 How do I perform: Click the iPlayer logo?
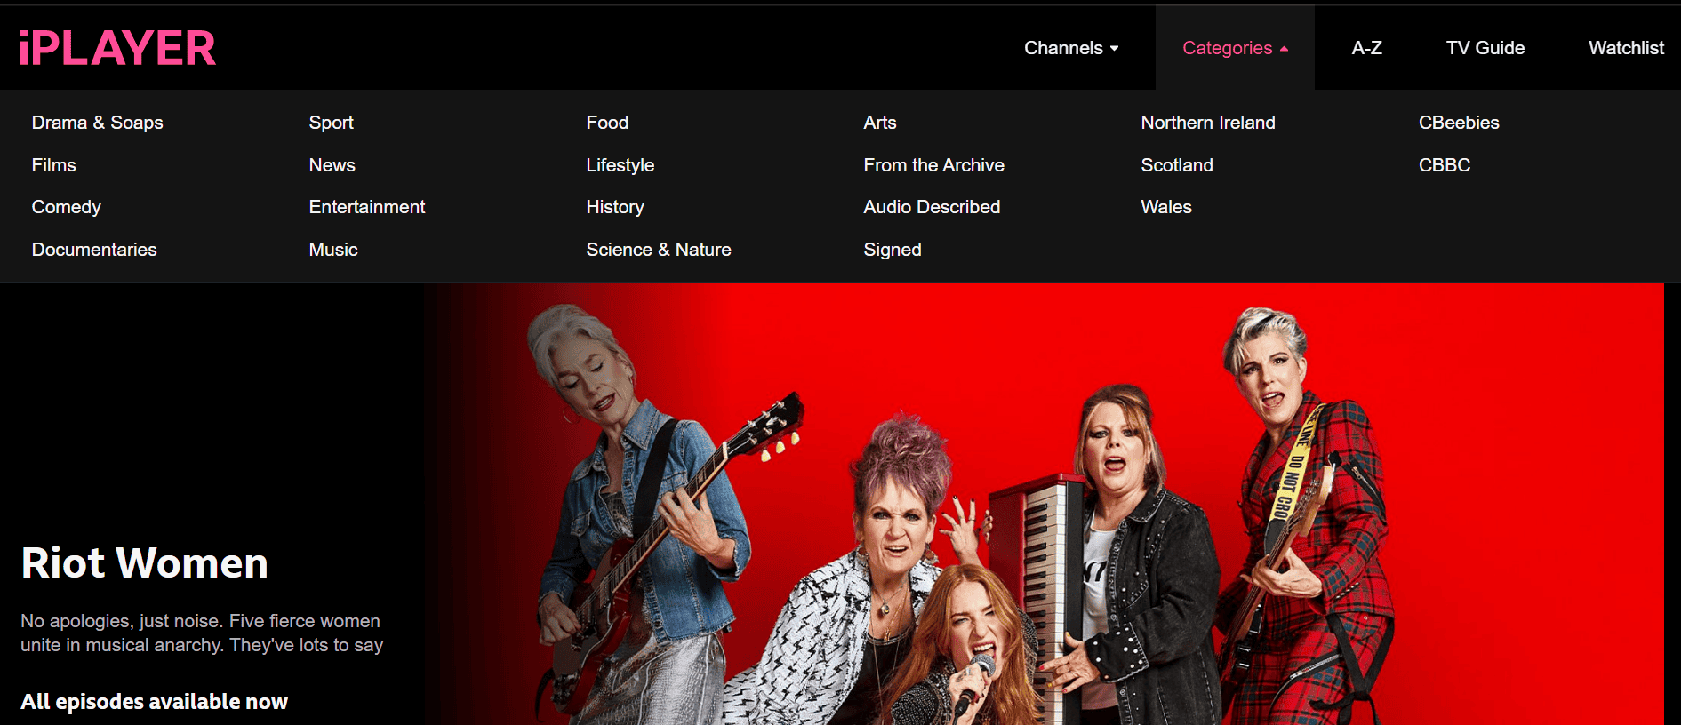[x=117, y=48]
